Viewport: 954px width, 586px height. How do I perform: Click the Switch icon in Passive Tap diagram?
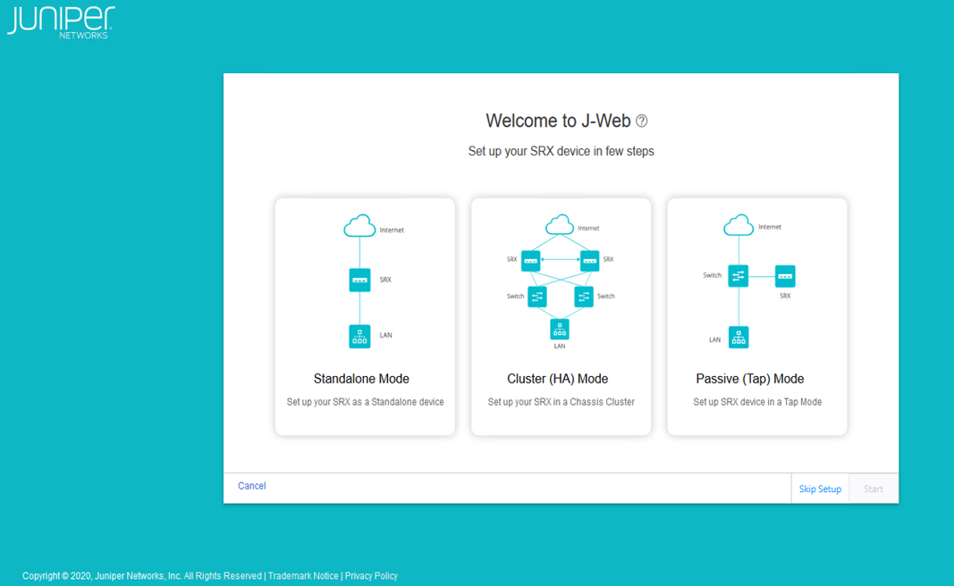click(738, 276)
